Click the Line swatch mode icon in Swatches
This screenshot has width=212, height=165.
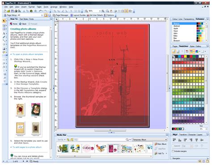click(178, 51)
